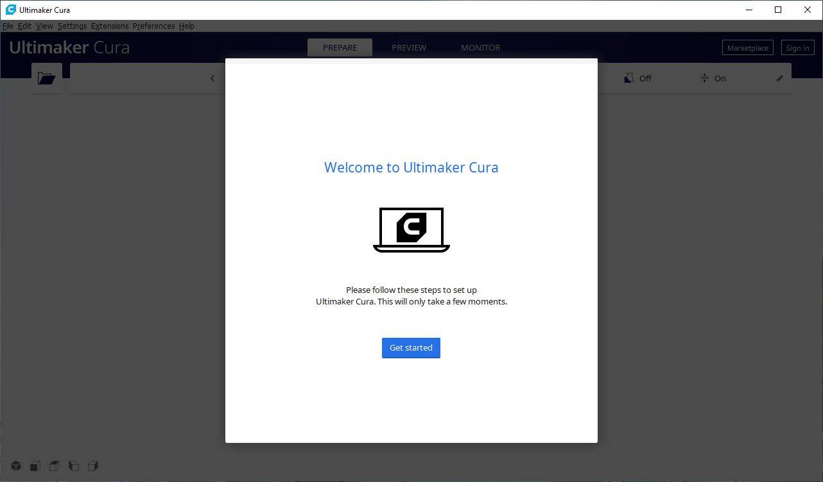823x482 pixels.
Task: Minimize the Ultimaker Cura window
Action: [x=749, y=10]
